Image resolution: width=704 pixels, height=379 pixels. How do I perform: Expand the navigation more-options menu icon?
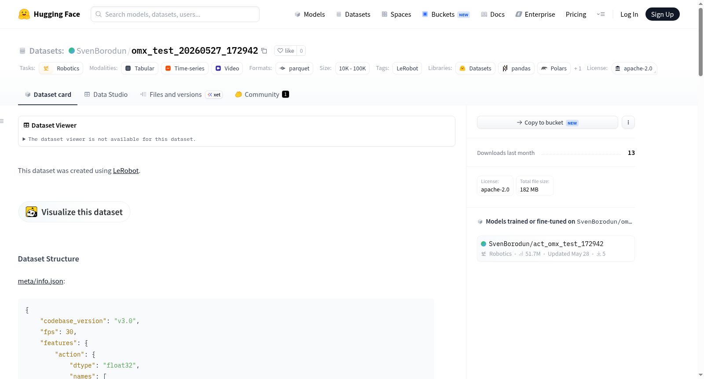coord(601,14)
